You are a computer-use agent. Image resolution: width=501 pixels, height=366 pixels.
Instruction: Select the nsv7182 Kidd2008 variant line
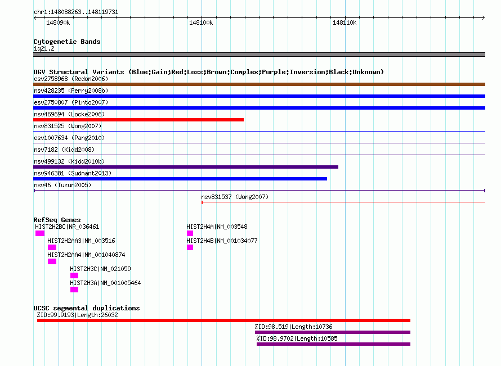(259, 155)
